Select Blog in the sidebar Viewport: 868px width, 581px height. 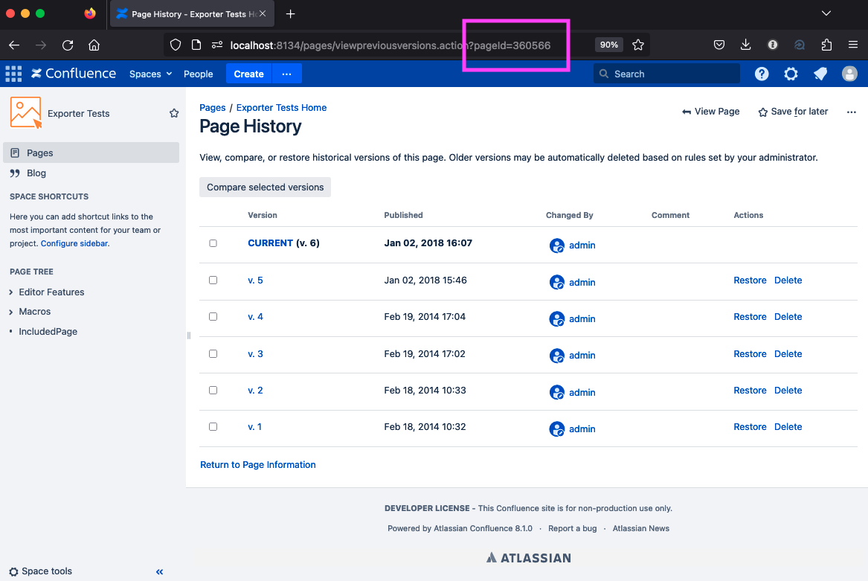(x=36, y=173)
